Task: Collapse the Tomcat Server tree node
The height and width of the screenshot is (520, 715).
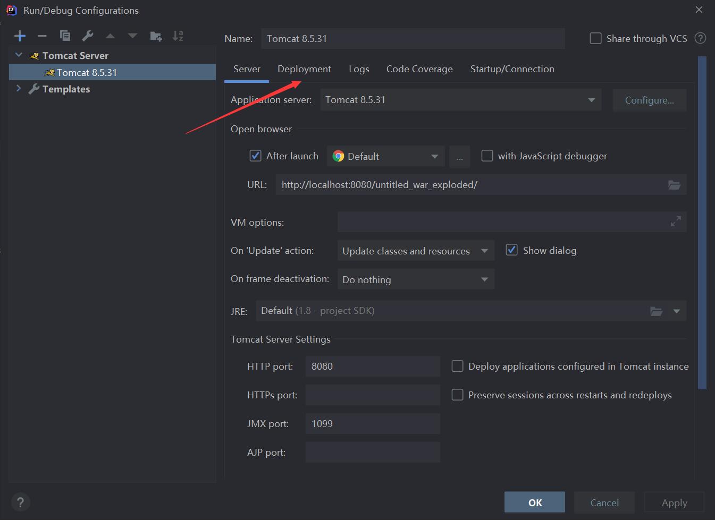Action: 19,55
